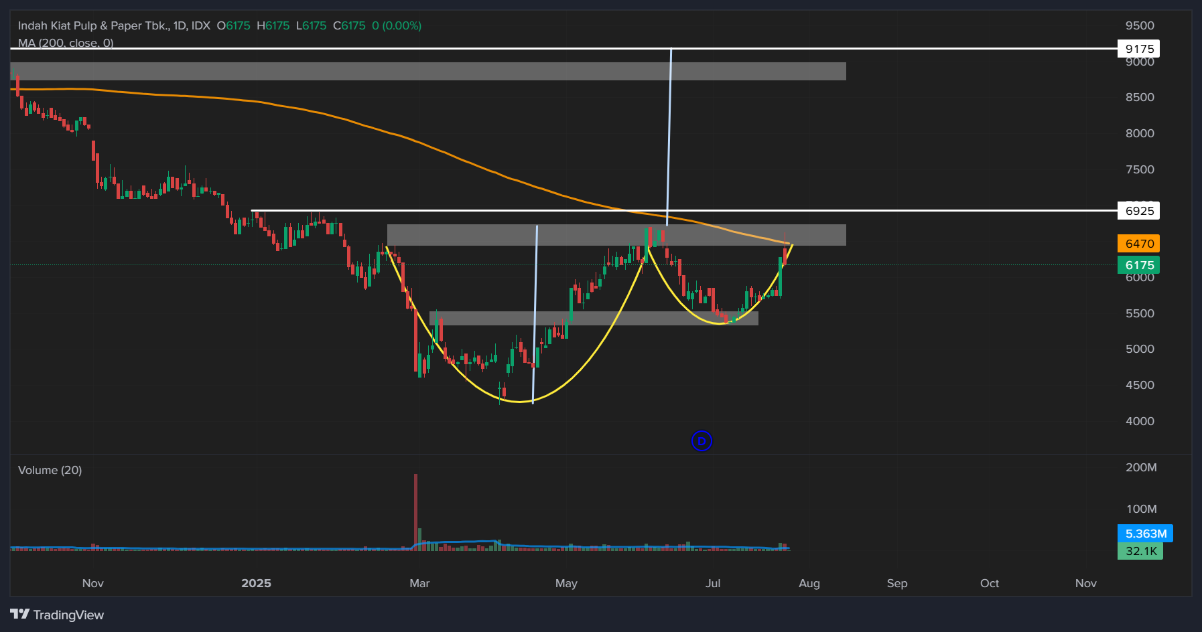The height and width of the screenshot is (632, 1202).
Task: Click the Volume (20) indicator legend
Action: 50,470
